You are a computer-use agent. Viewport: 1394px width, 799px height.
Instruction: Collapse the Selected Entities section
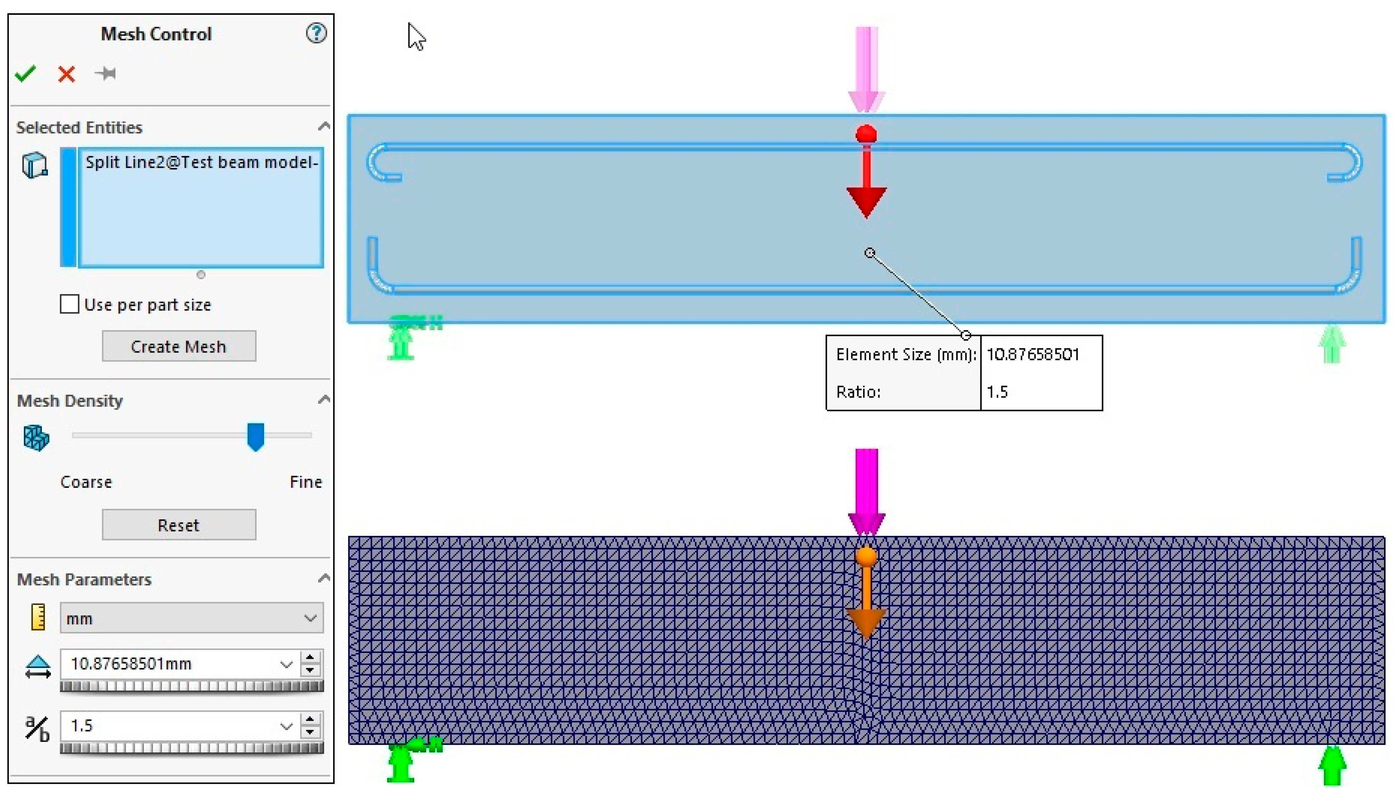[324, 127]
